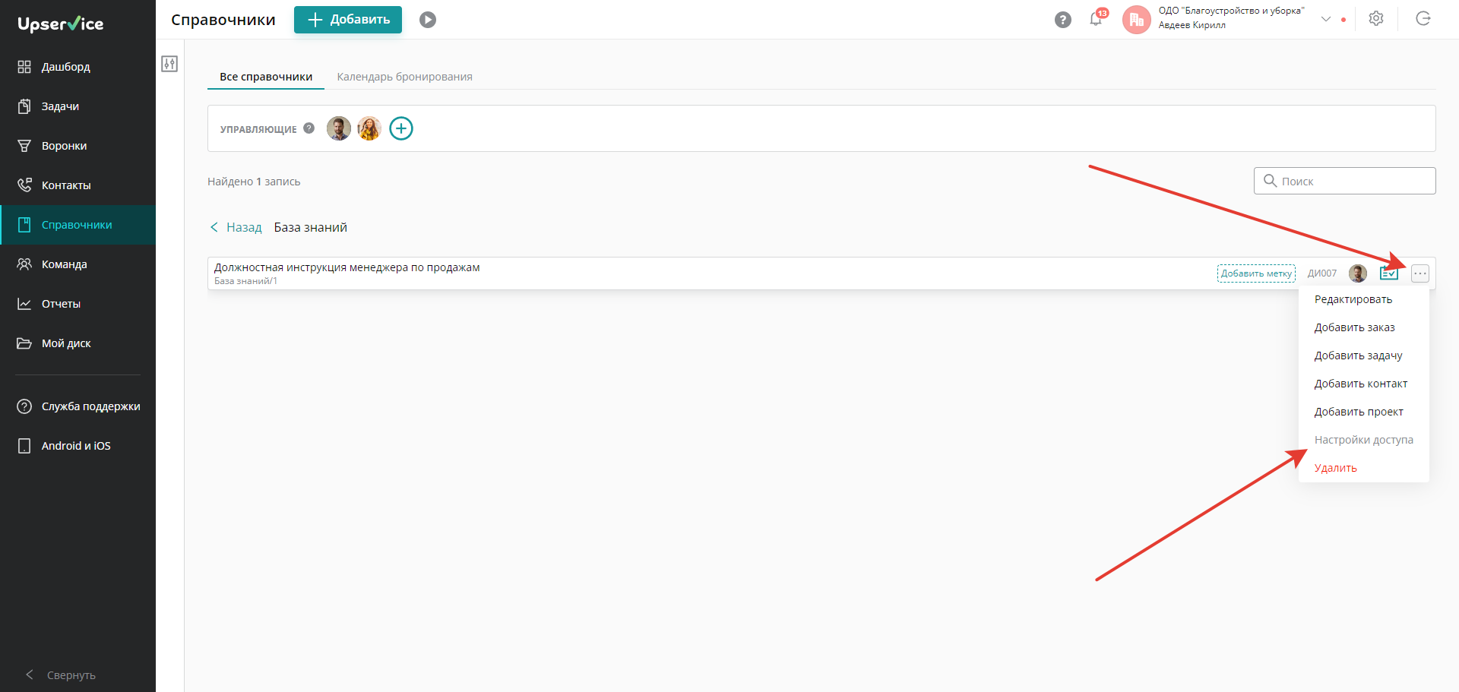The width and height of the screenshot is (1459, 692).
Task: Click the Найдено 1 запись text
Action: (x=254, y=182)
